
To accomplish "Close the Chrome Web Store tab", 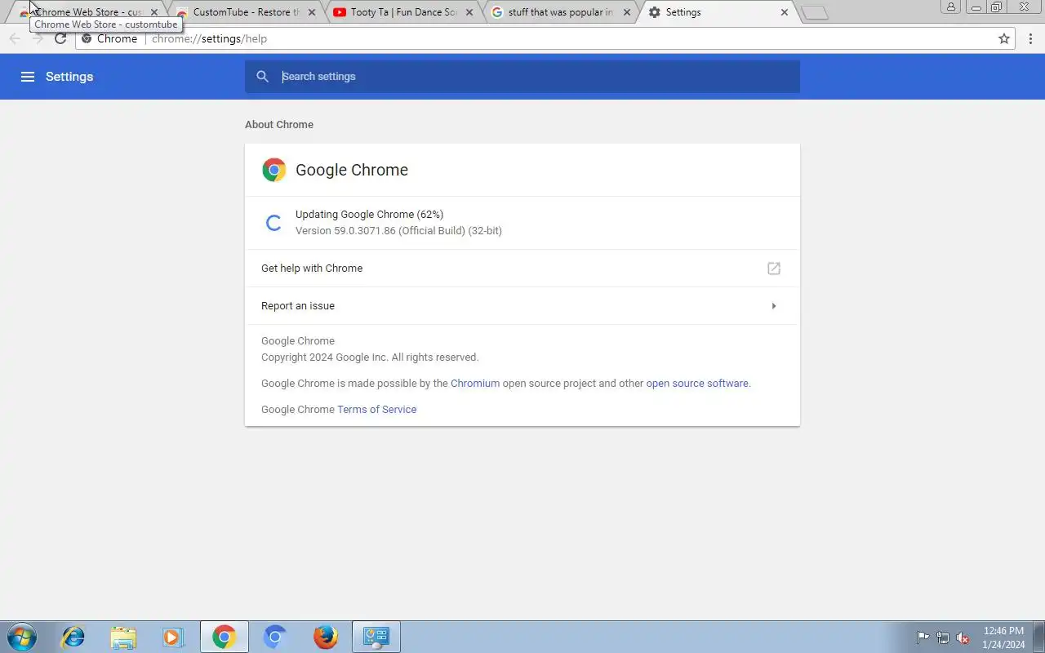I will coord(154,12).
